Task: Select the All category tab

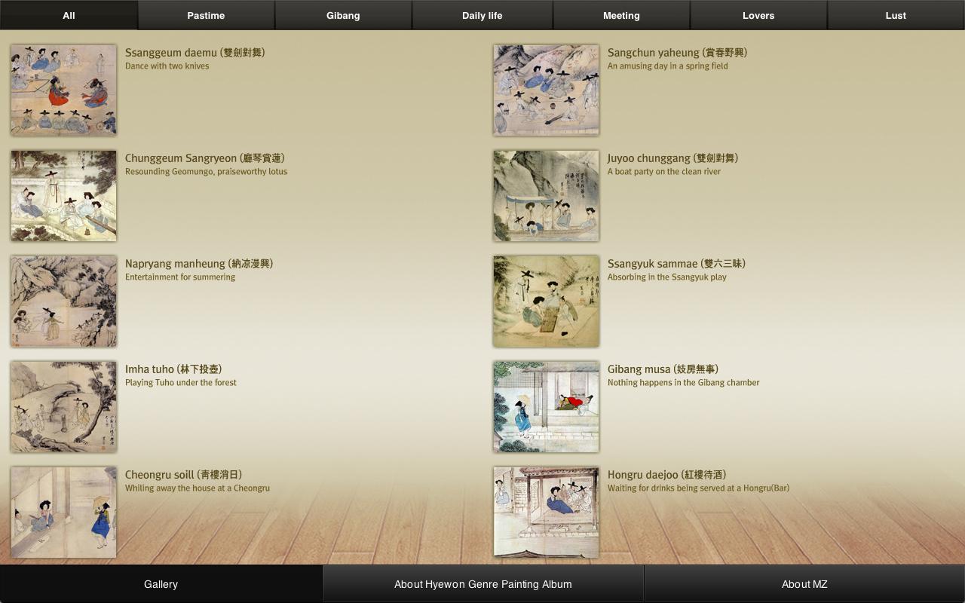Action: click(x=69, y=15)
